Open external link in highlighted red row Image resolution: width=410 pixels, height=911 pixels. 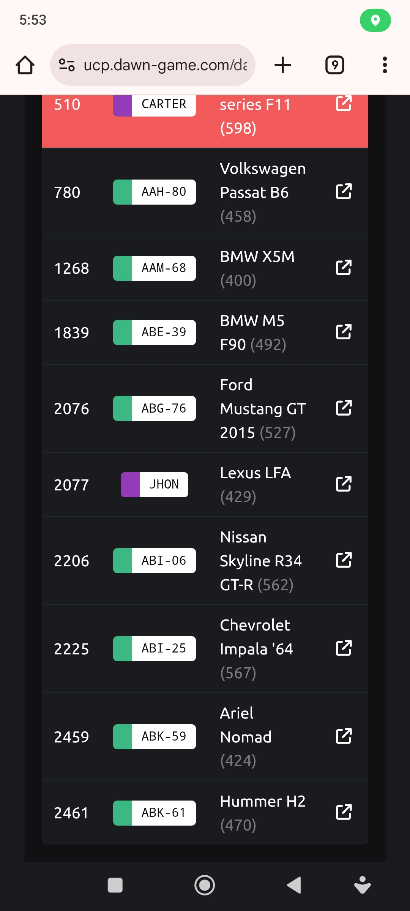click(344, 104)
